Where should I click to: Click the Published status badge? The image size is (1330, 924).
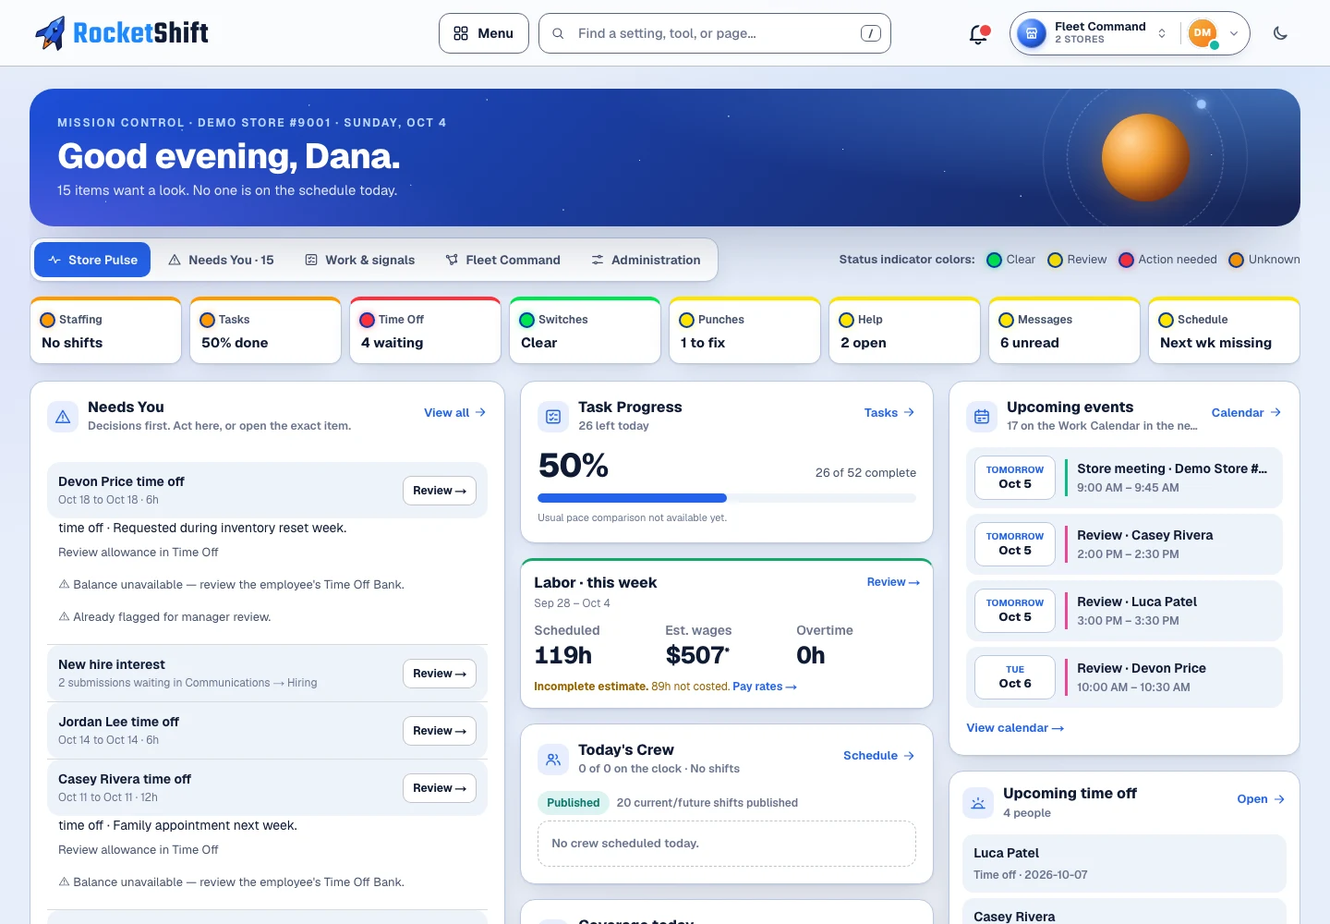point(573,803)
